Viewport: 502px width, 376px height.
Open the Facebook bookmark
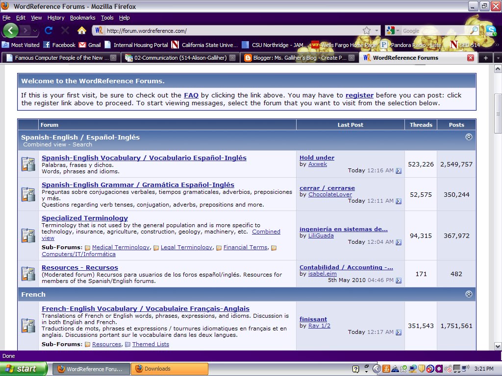(x=59, y=45)
